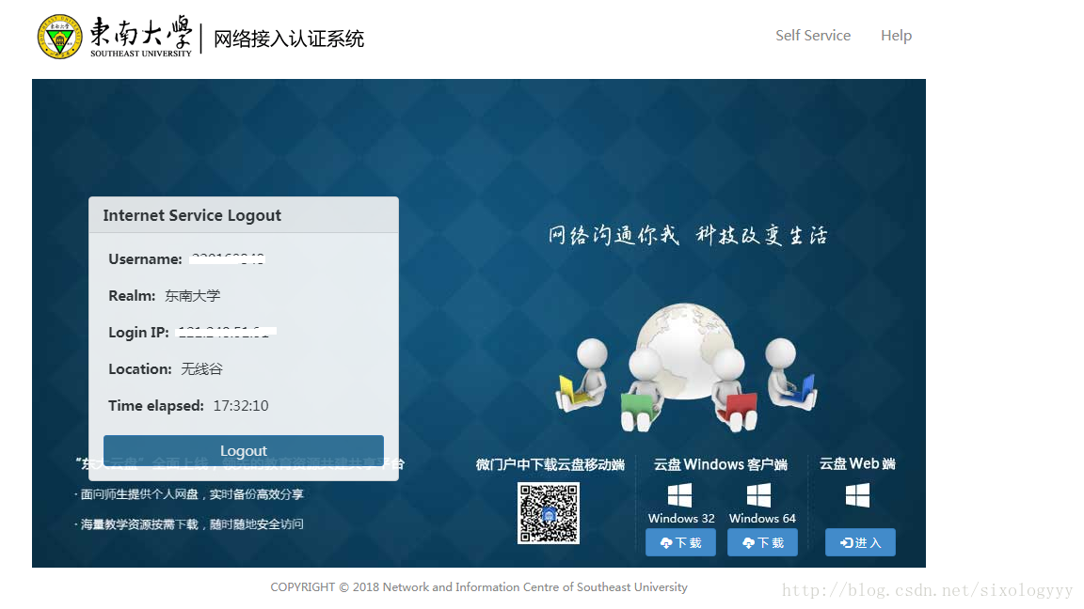Click the 网络沟通你我 科技改变生活 slogan

(688, 235)
